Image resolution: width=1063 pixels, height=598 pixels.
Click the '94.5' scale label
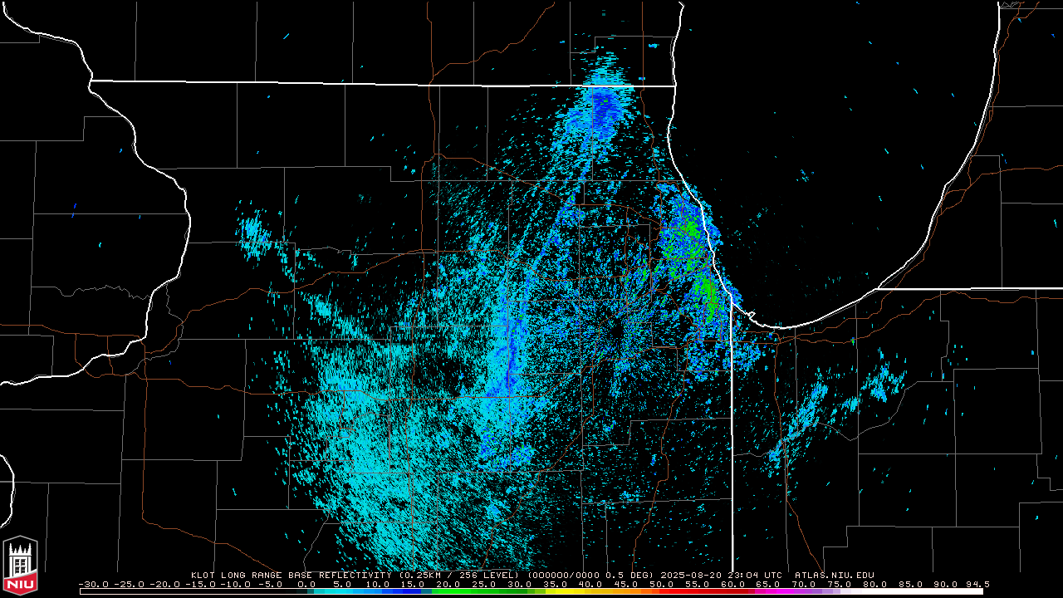tap(977, 584)
